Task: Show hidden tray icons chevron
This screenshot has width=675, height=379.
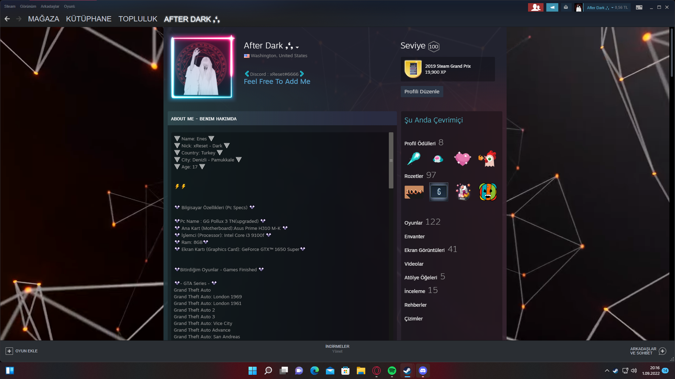Action: [607, 371]
